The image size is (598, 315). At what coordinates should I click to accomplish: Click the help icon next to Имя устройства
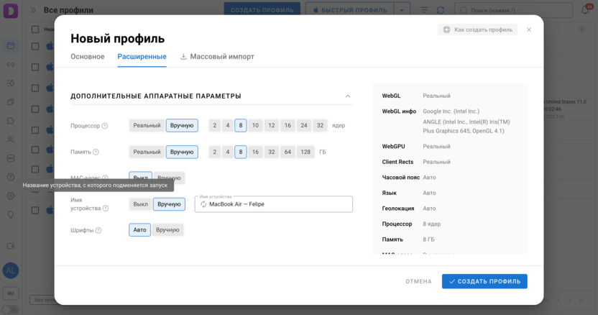pyautogui.click(x=106, y=208)
